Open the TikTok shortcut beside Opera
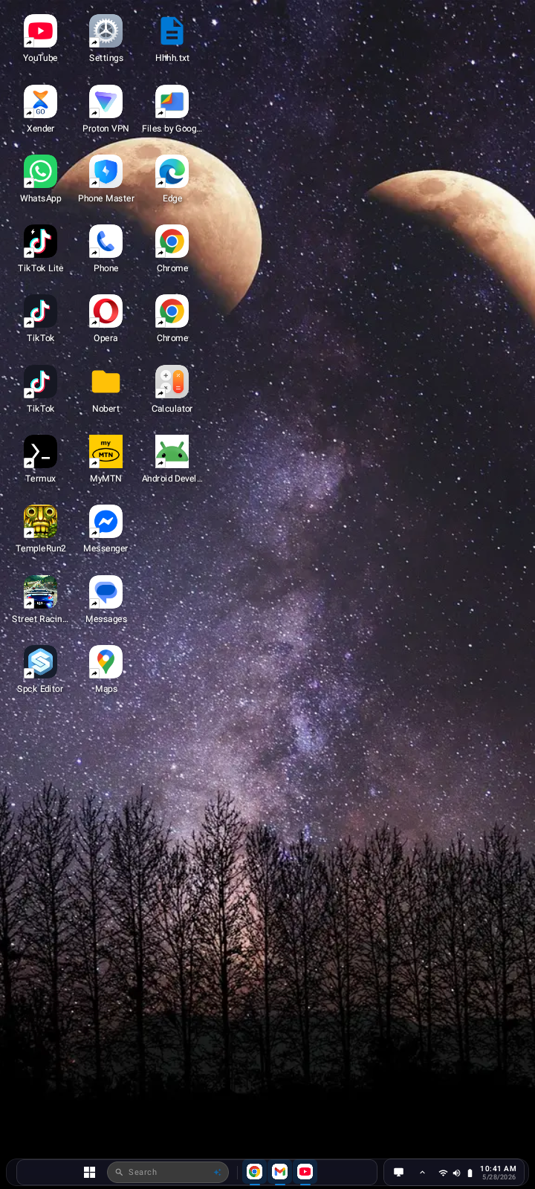 click(40, 311)
